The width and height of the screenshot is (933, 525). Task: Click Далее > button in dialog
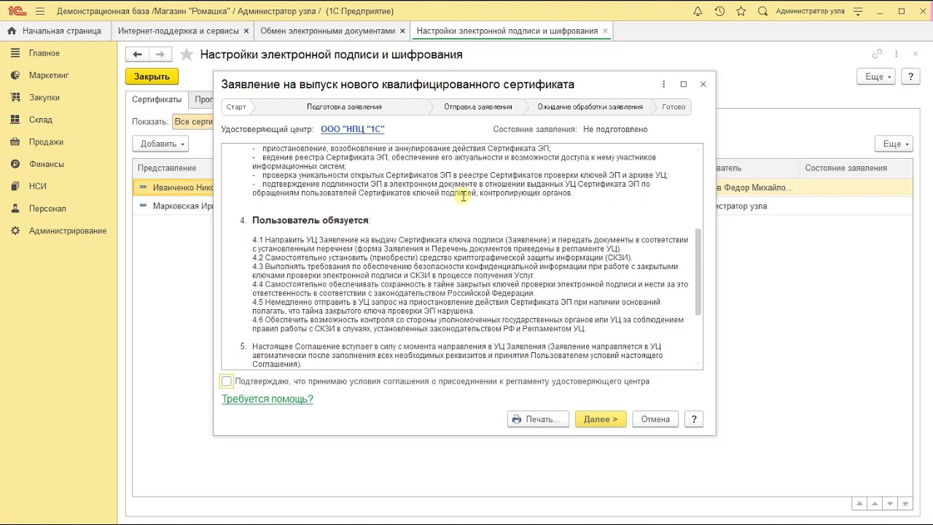point(601,419)
